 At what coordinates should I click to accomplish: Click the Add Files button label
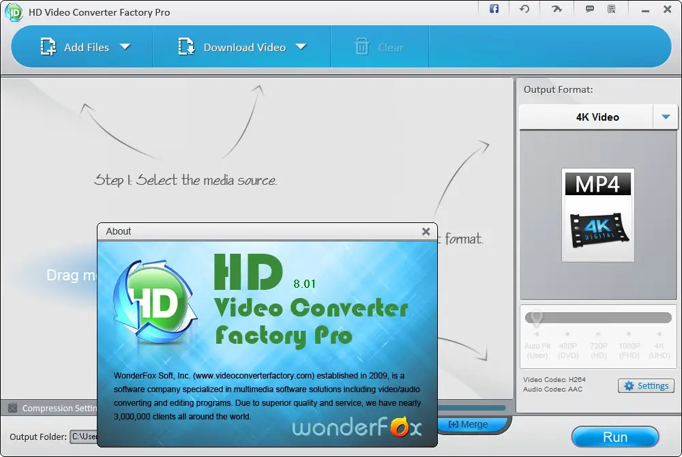pos(87,47)
